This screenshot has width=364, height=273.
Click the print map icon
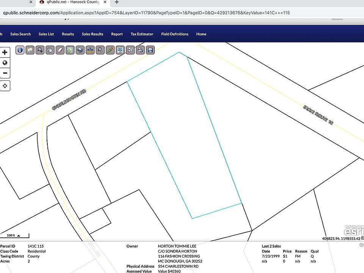(x=140, y=50)
